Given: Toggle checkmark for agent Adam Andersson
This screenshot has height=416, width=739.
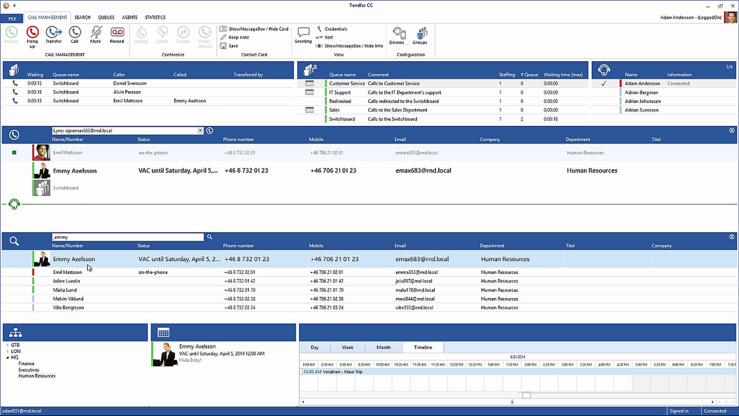Looking at the screenshot, I should [604, 84].
